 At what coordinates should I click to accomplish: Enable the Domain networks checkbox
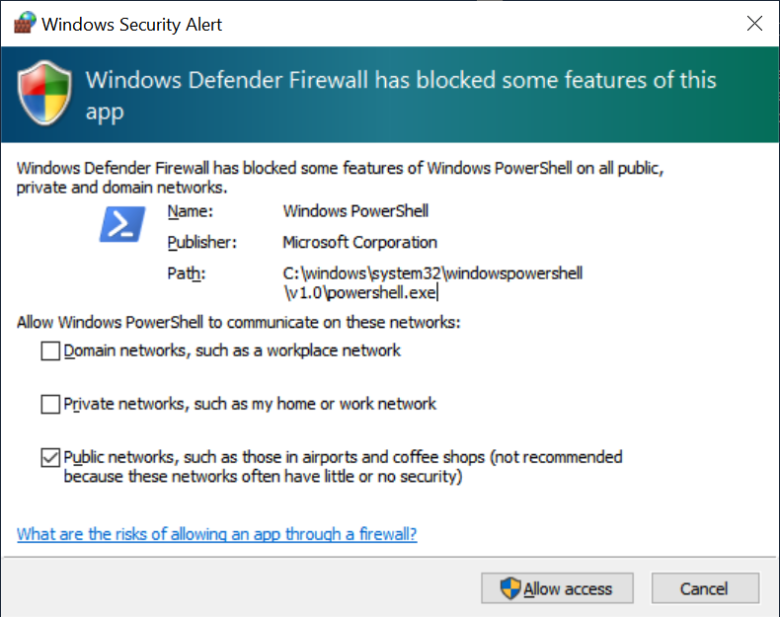click(50, 350)
